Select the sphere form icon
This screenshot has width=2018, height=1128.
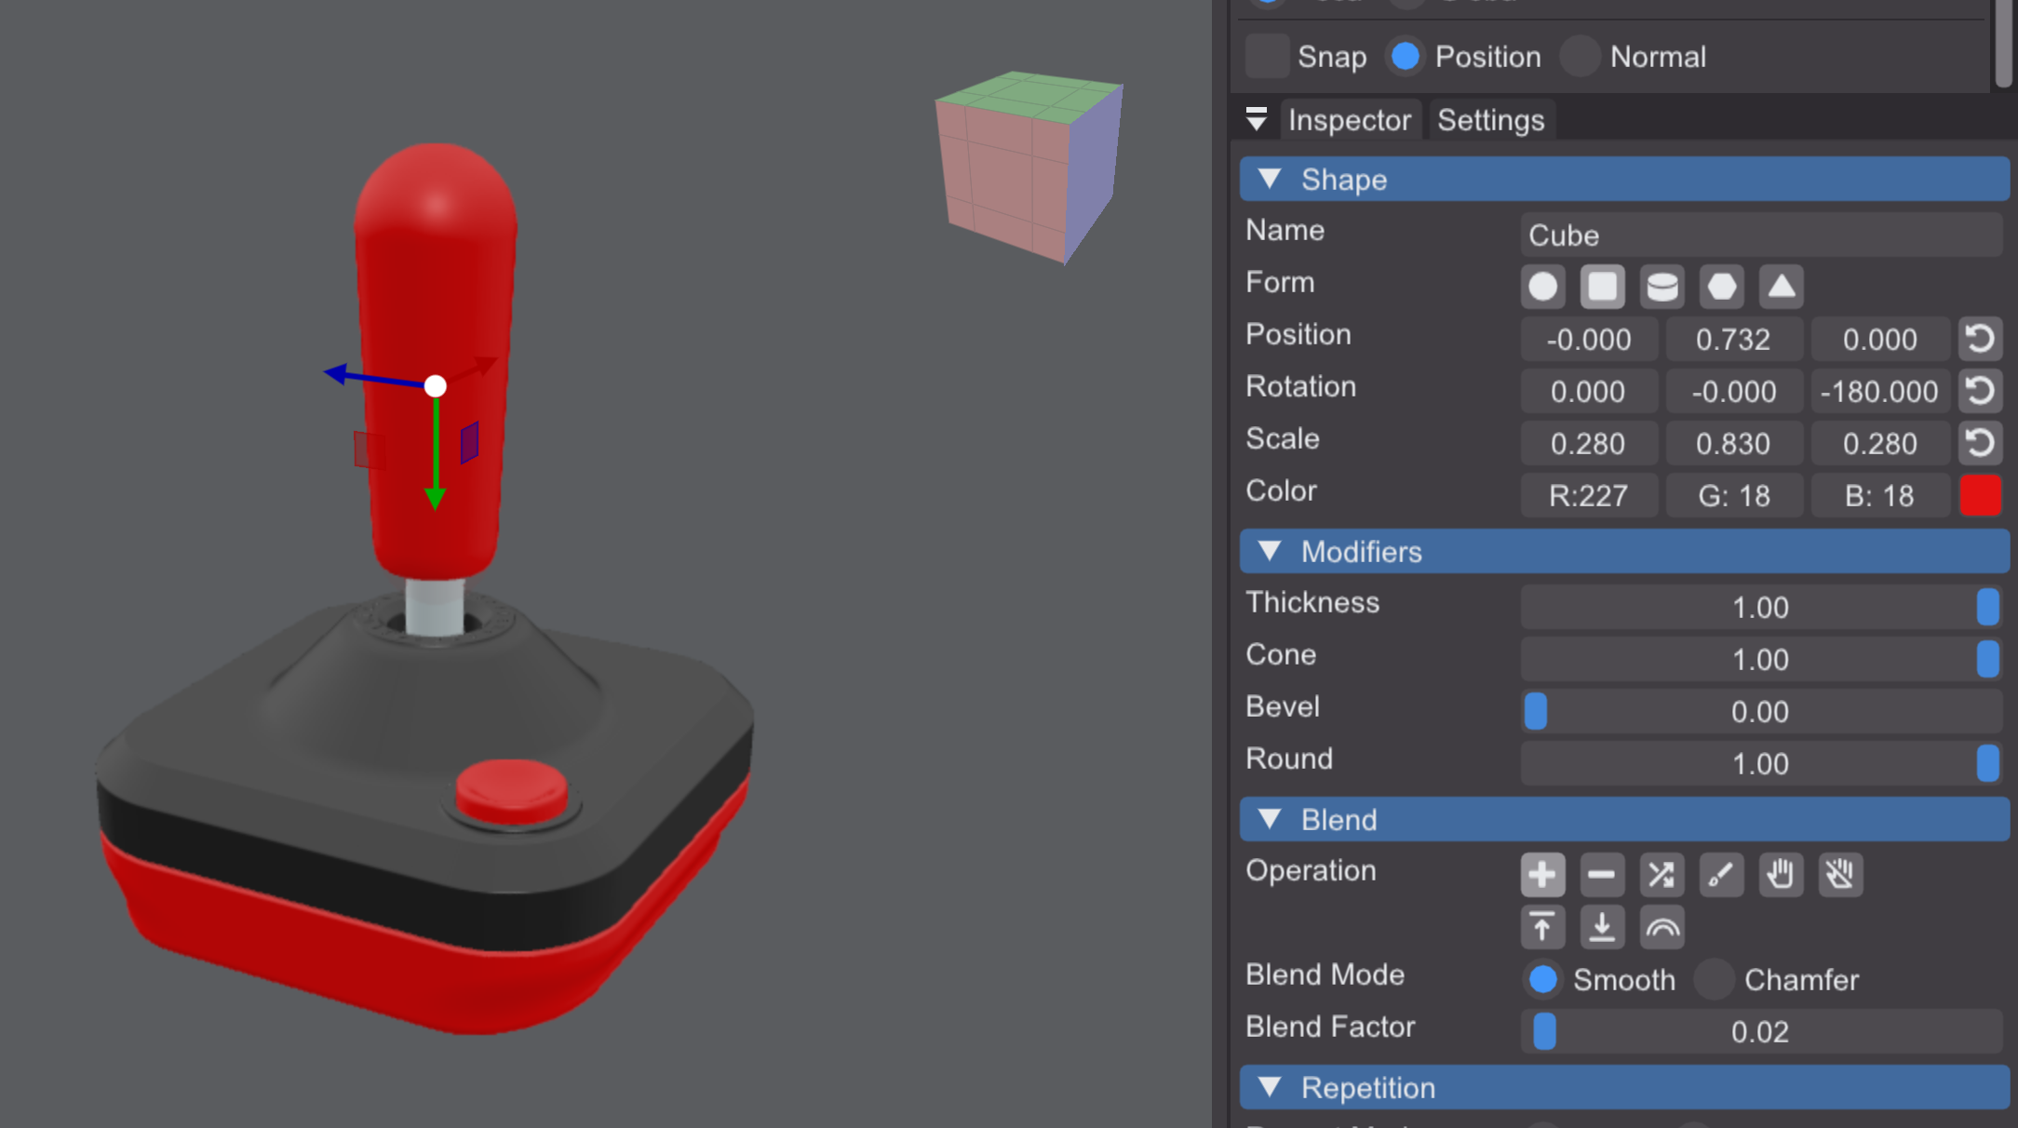click(x=1542, y=287)
